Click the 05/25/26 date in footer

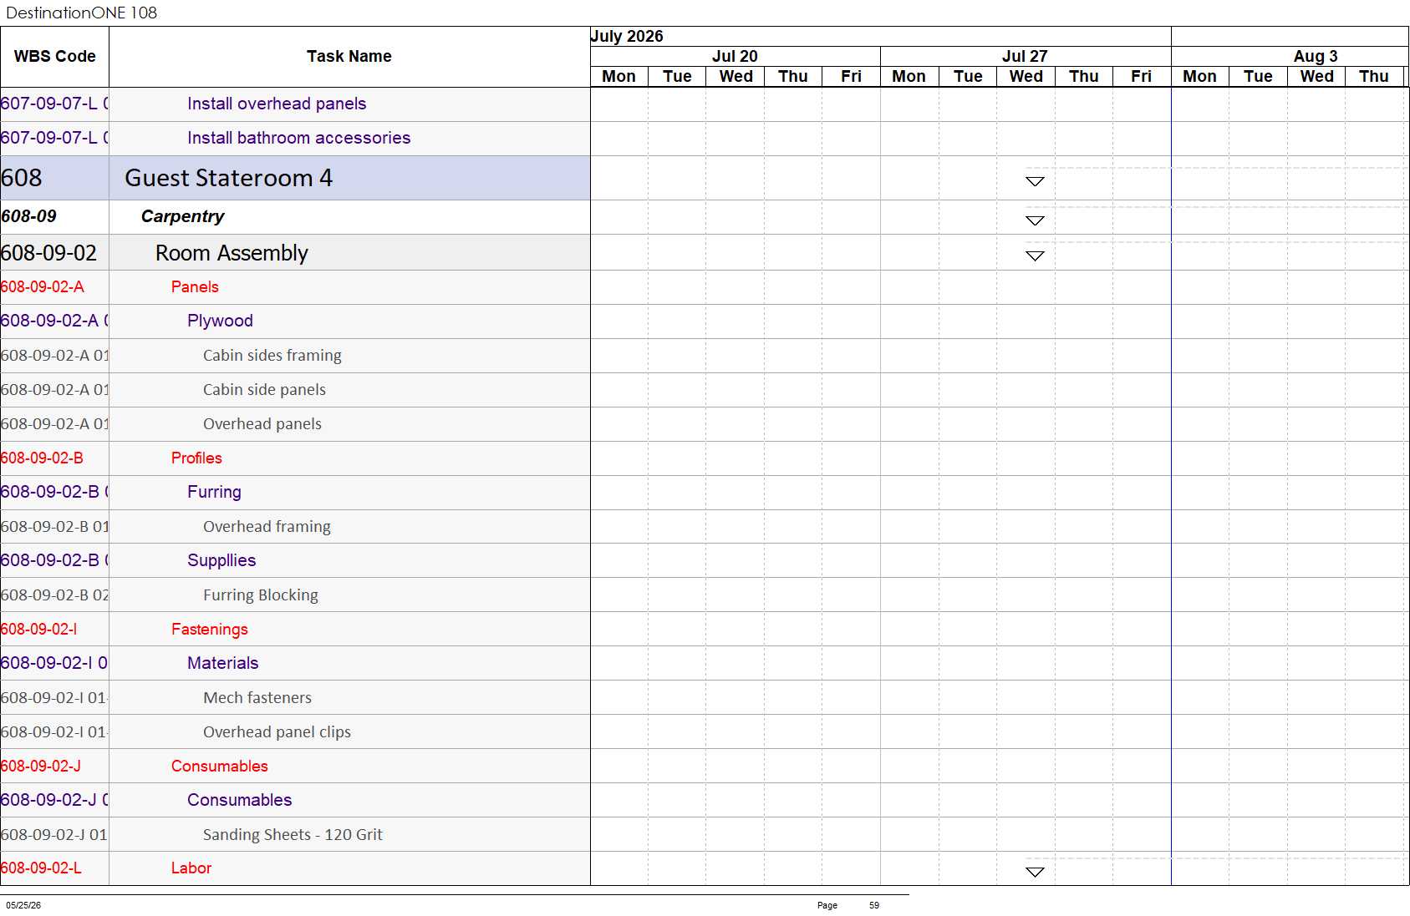[x=23, y=905]
